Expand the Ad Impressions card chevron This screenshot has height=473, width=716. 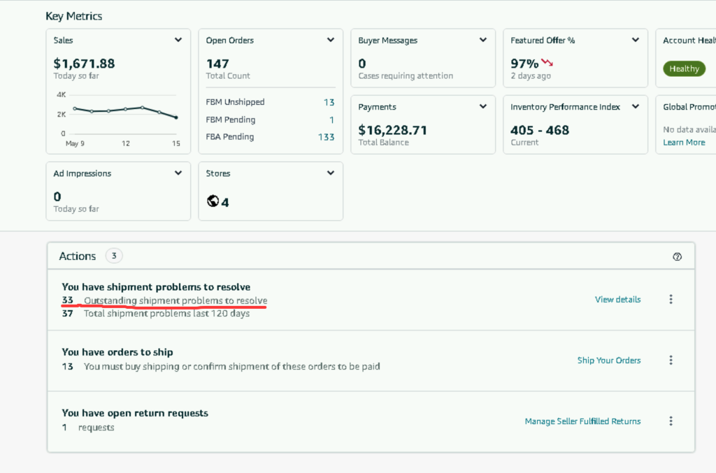click(x=178, y=173)
